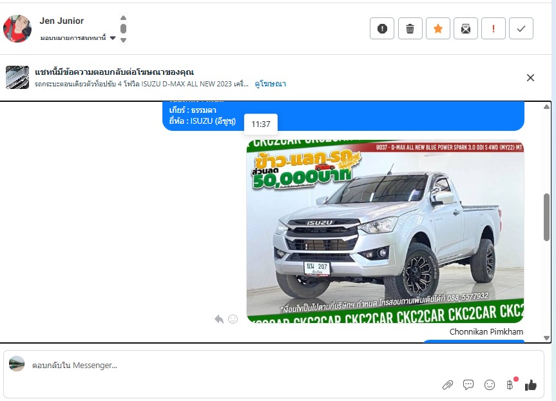Click the Jen Junior name
The image size is (556, 401).
coord(61,21)
